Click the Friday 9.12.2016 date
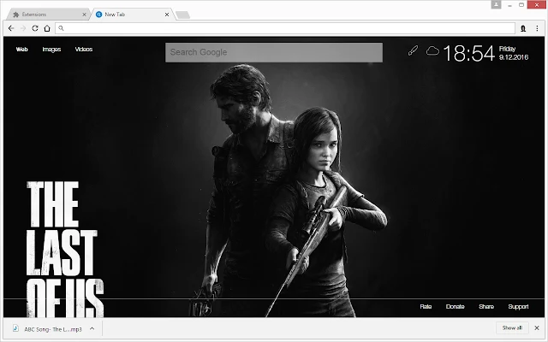Viewport: 548px width, 342px height. [x=514, y=53]
